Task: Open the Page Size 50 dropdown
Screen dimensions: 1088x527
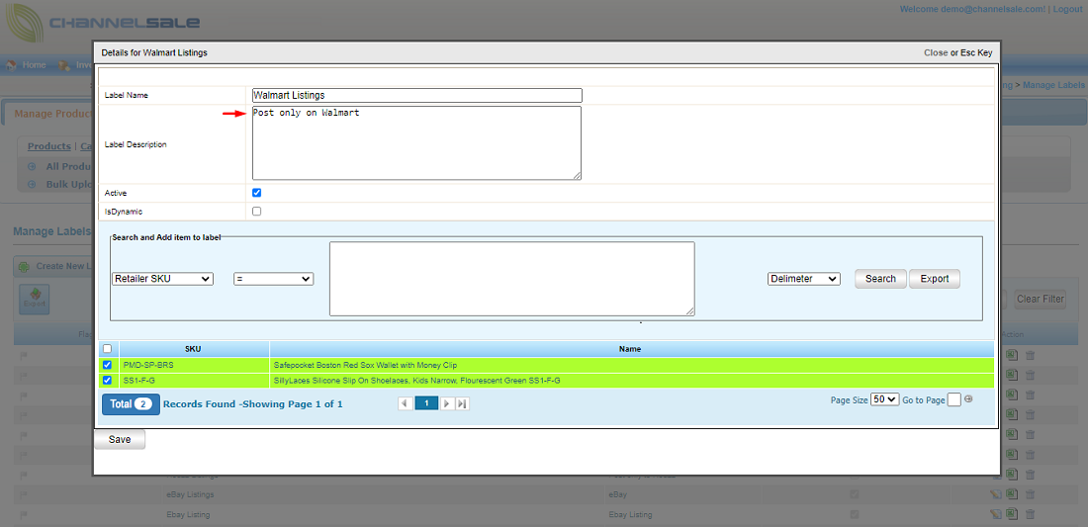Action: pos(884,399)
